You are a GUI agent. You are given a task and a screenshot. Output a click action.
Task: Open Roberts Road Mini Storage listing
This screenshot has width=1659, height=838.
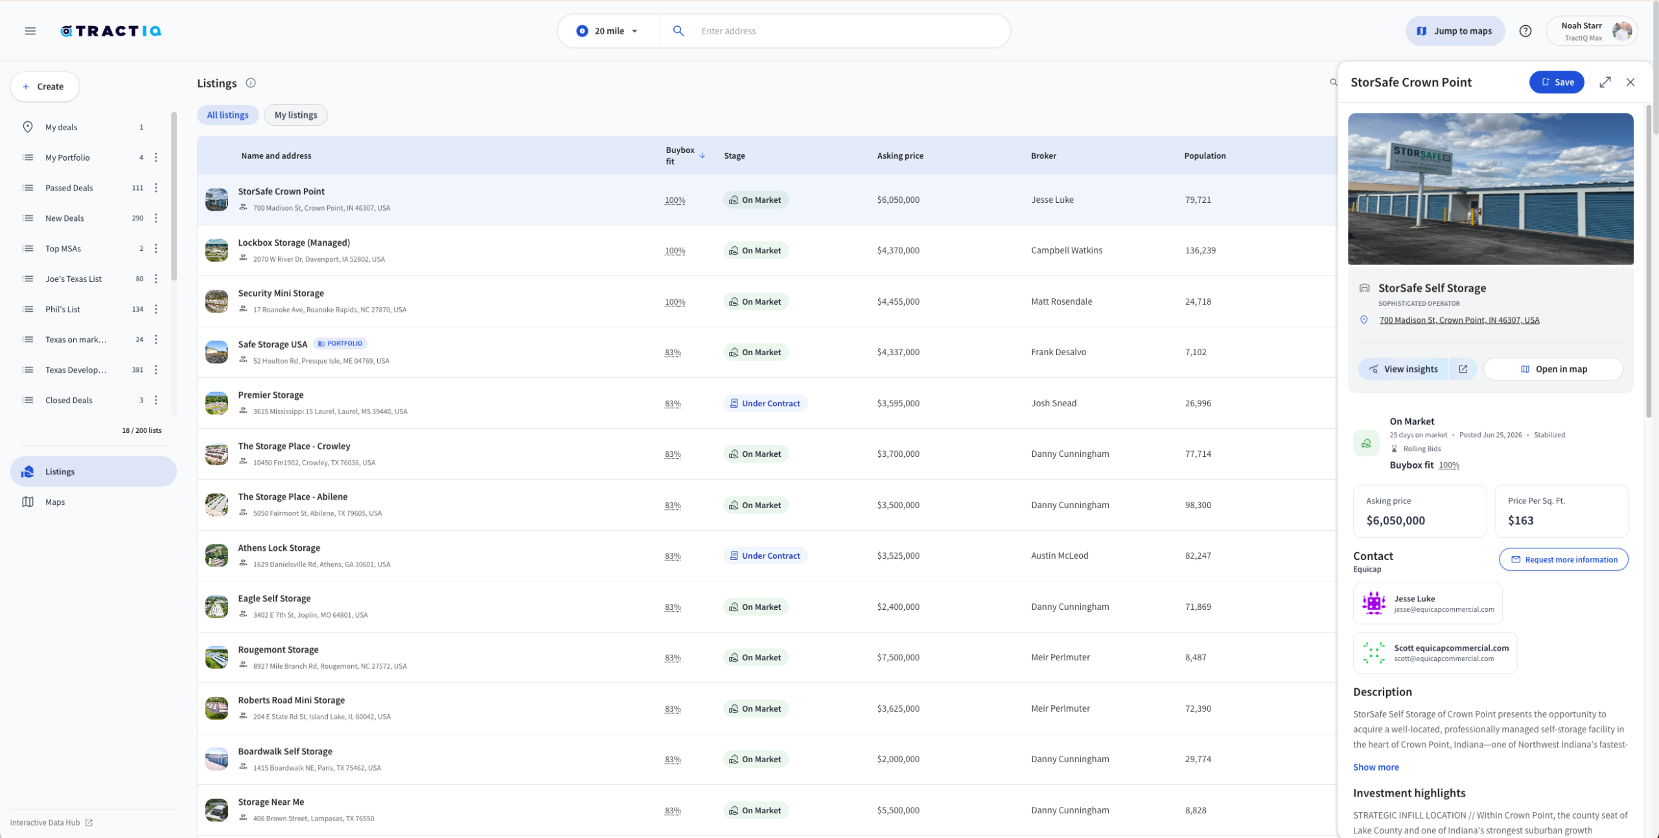click(x=291, y=700)
